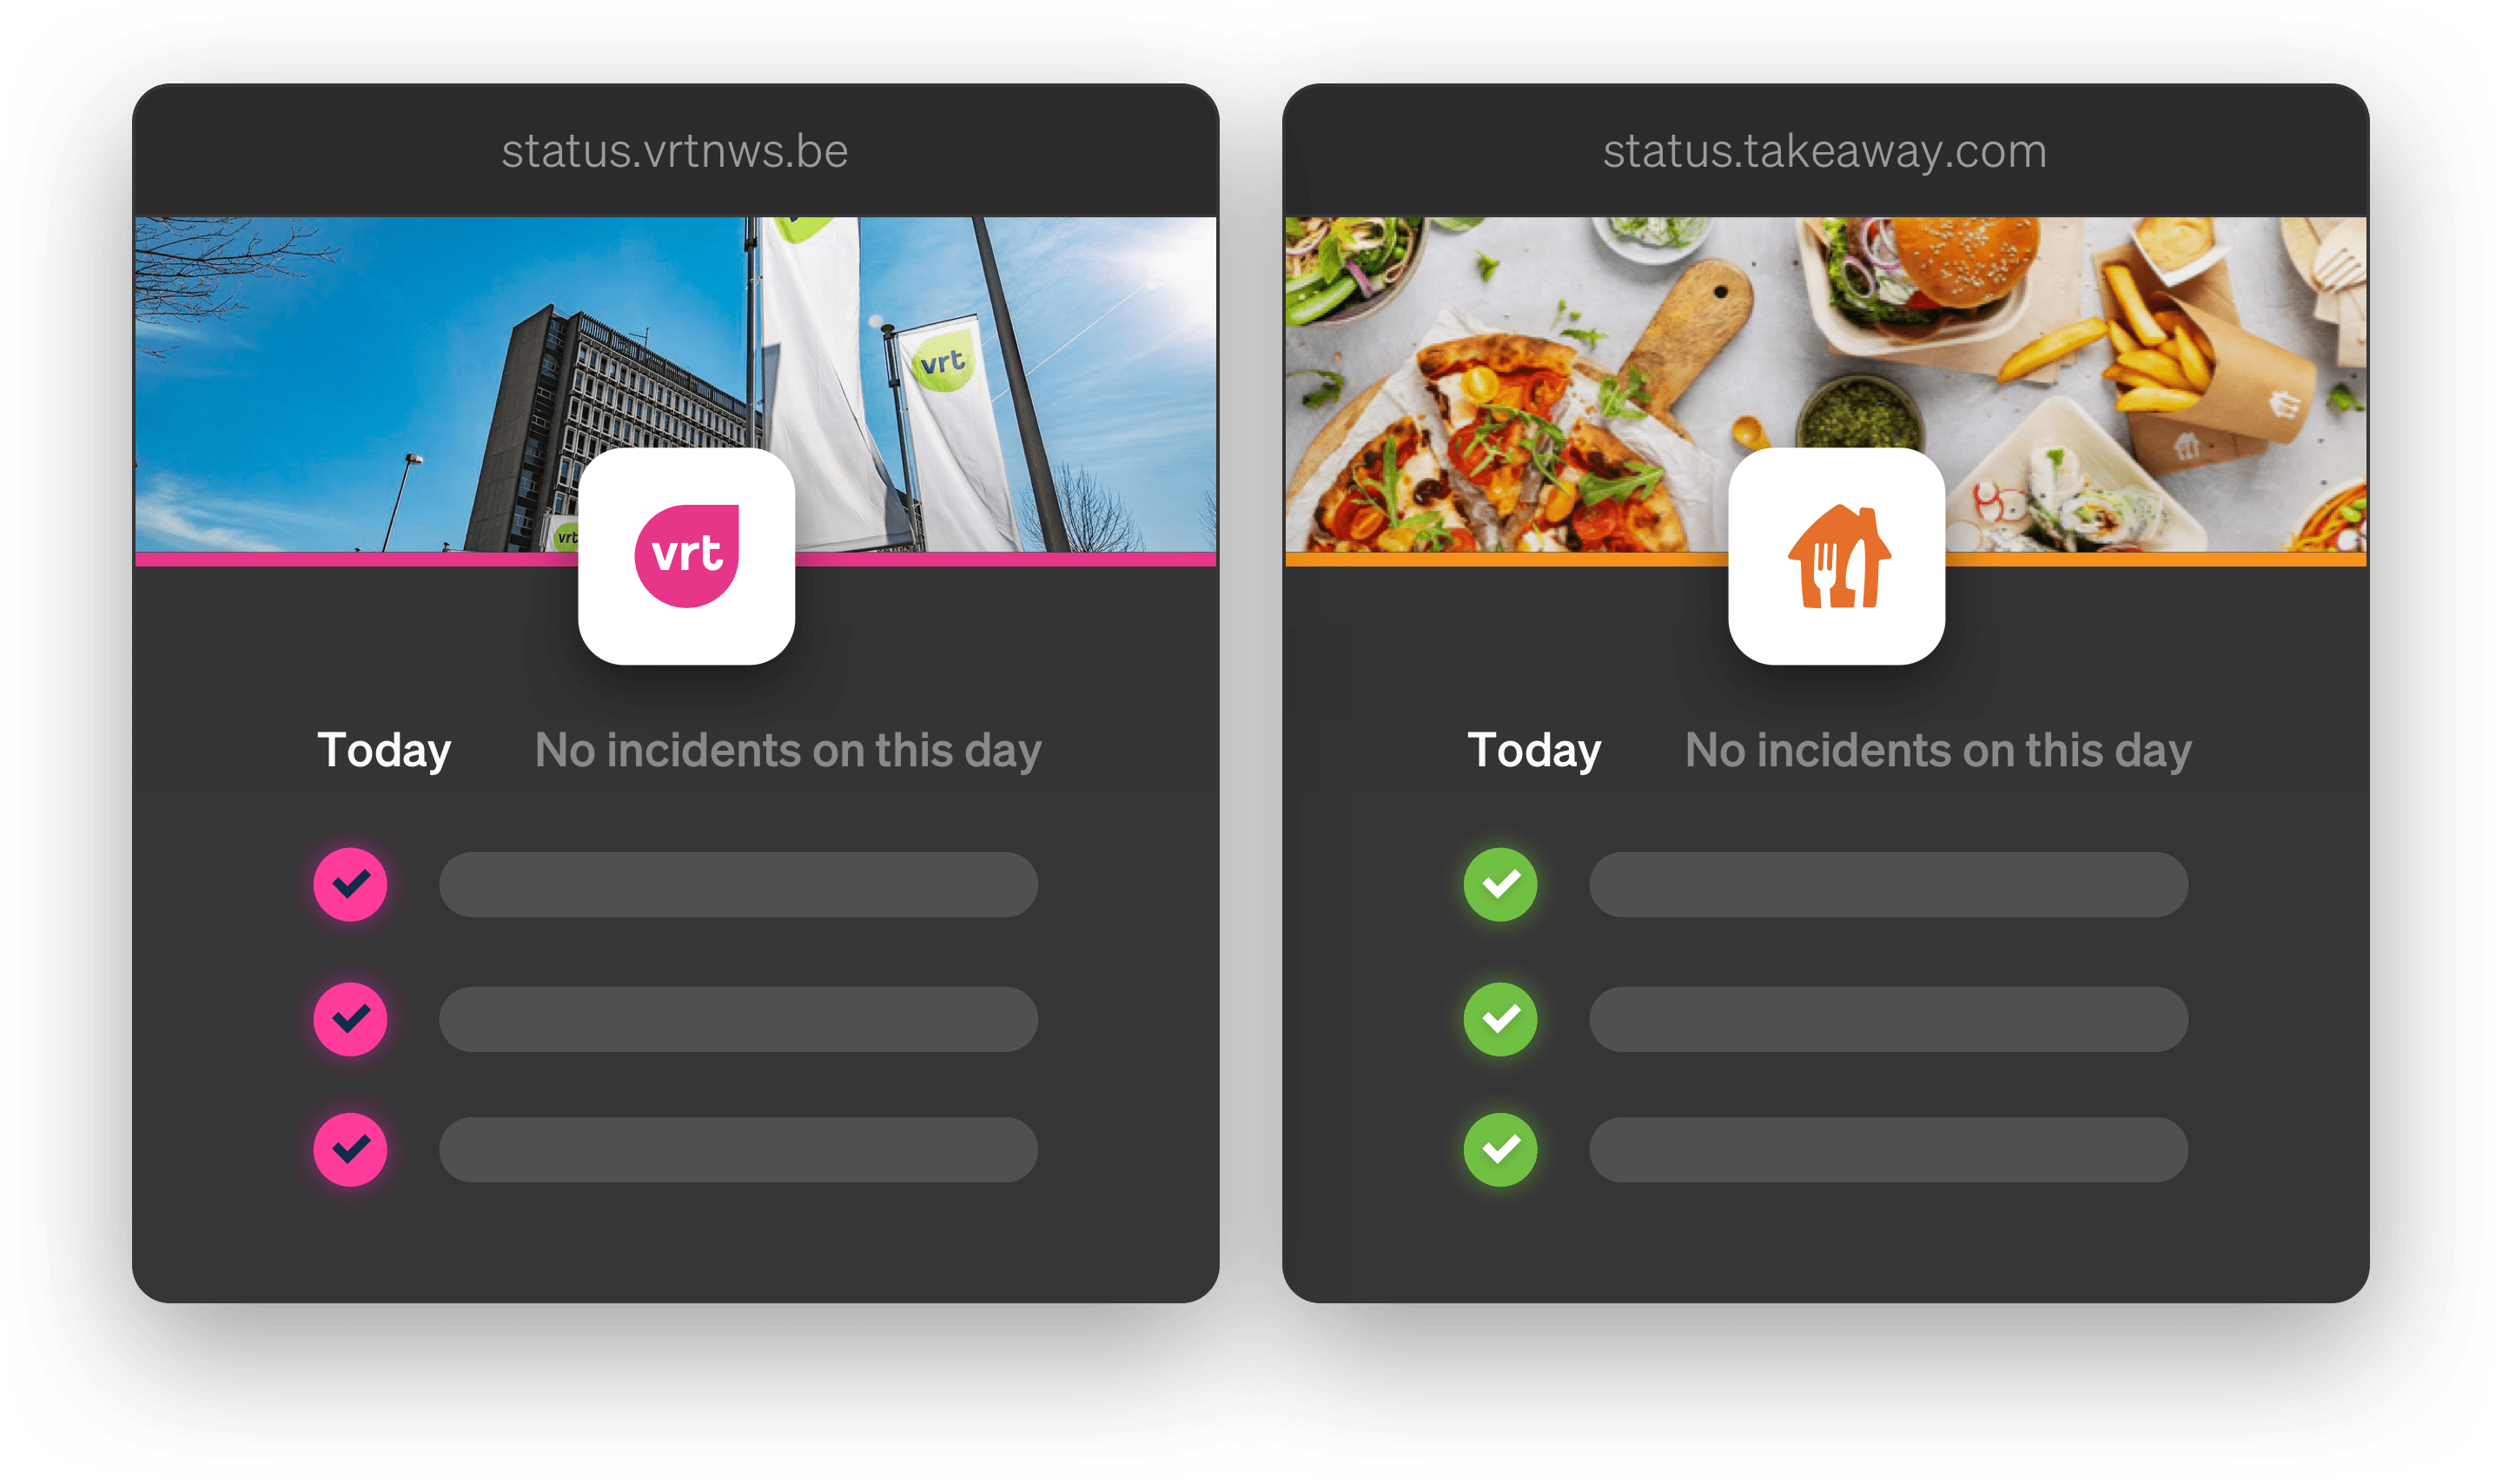Click the second green checkmark on Takeaway
2502x1484 pixels.
[1501, 1016]
